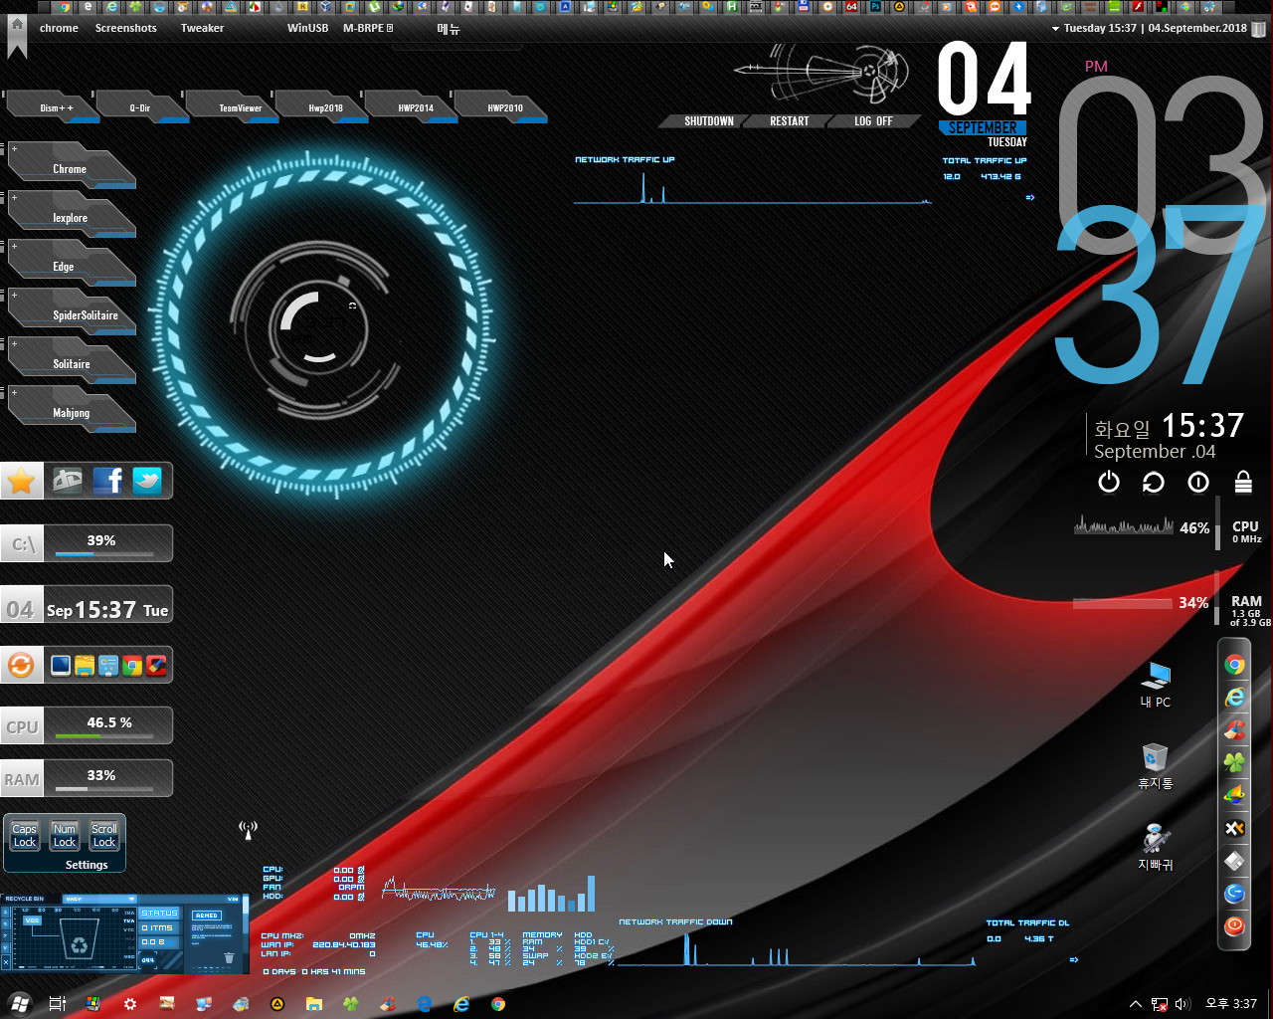Open Task View on the taskbar
The height and width of the screenshot is (1019, 1273).
[57, 1004]
